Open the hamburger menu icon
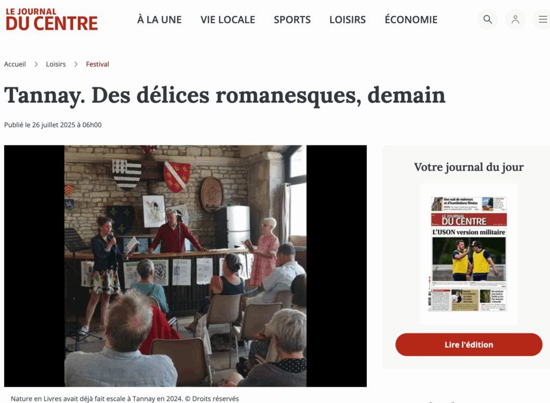Image resolution: width=550 pixels, height=403 pixels. 542,19
